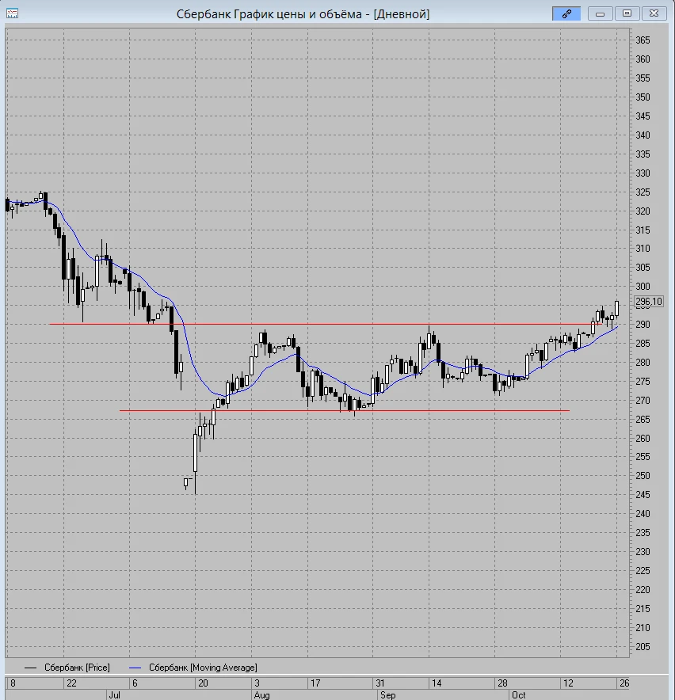The height and width of the screenshot is (700, 675).
Task: Click the date label 26 on time axis
Action: pos(624,683)
